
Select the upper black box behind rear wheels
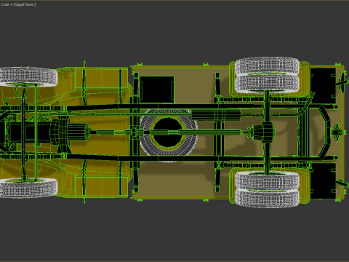(x=323, y=85)
